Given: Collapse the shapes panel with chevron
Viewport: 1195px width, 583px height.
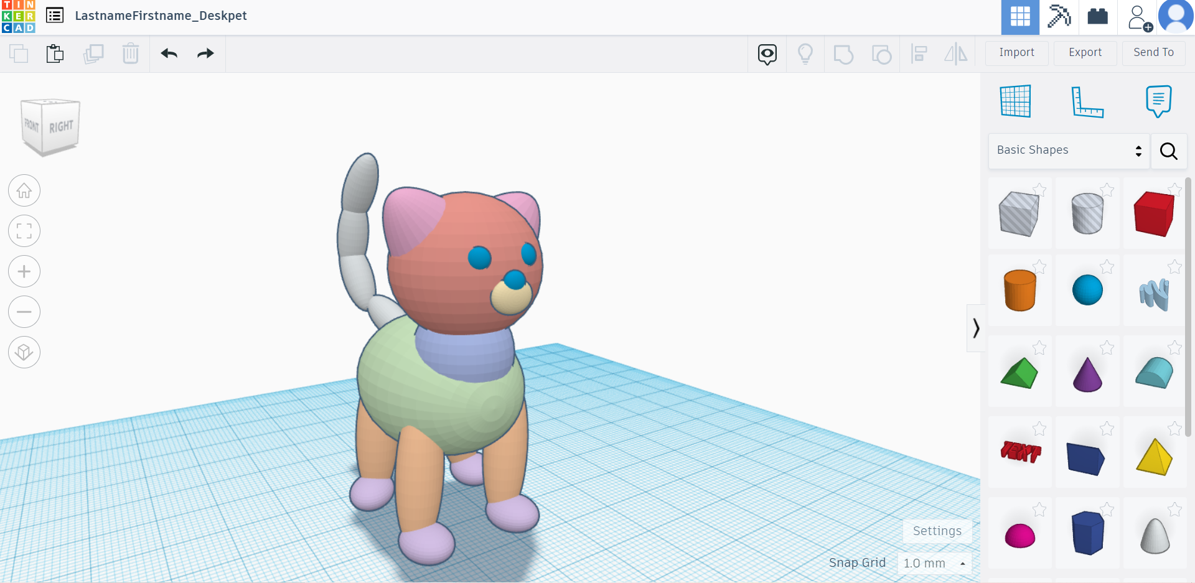Looking at the screenshot, I should point(976,328).
